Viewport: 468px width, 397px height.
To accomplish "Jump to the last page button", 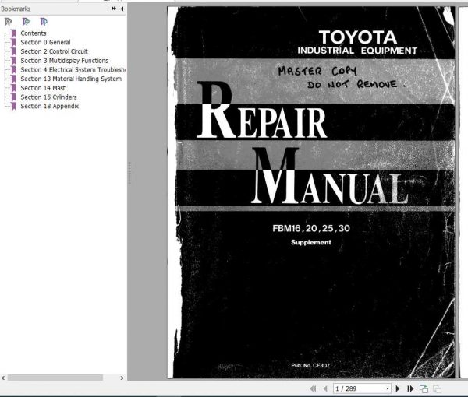I will (410, 388).
